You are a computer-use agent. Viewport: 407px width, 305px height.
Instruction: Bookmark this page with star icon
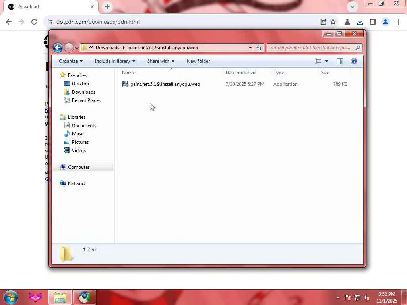pos(333,22)
